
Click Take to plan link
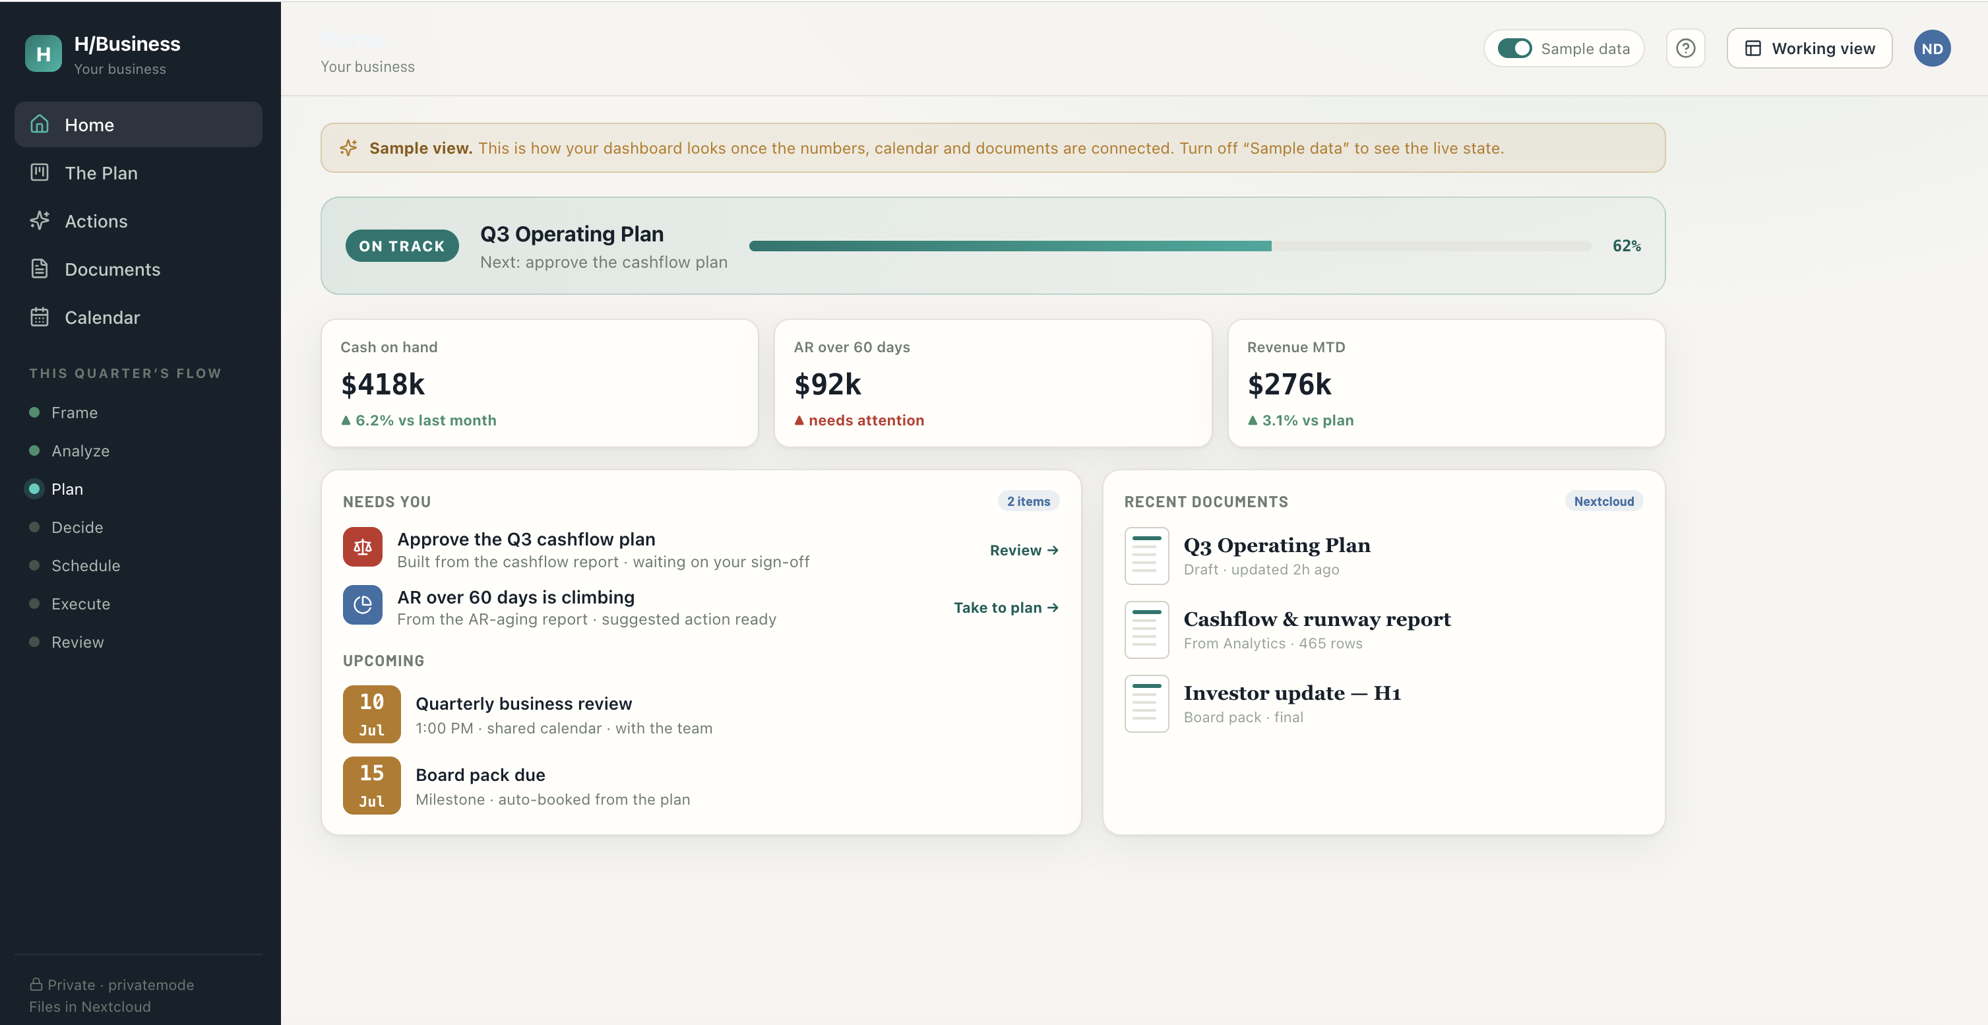click(x=1007, y=607)
